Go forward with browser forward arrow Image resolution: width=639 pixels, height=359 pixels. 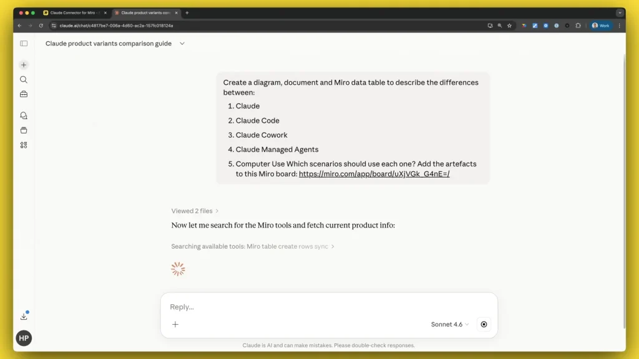tap(30, 26)
